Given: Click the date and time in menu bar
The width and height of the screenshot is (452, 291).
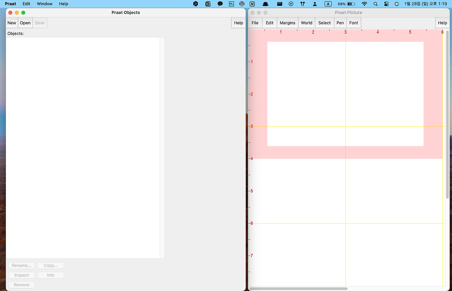Looking at the screenshot, I should (426, 4).
